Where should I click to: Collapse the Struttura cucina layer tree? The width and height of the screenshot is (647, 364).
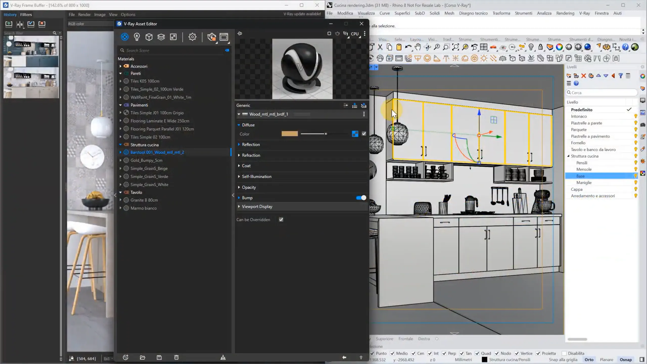click(568, 156)
